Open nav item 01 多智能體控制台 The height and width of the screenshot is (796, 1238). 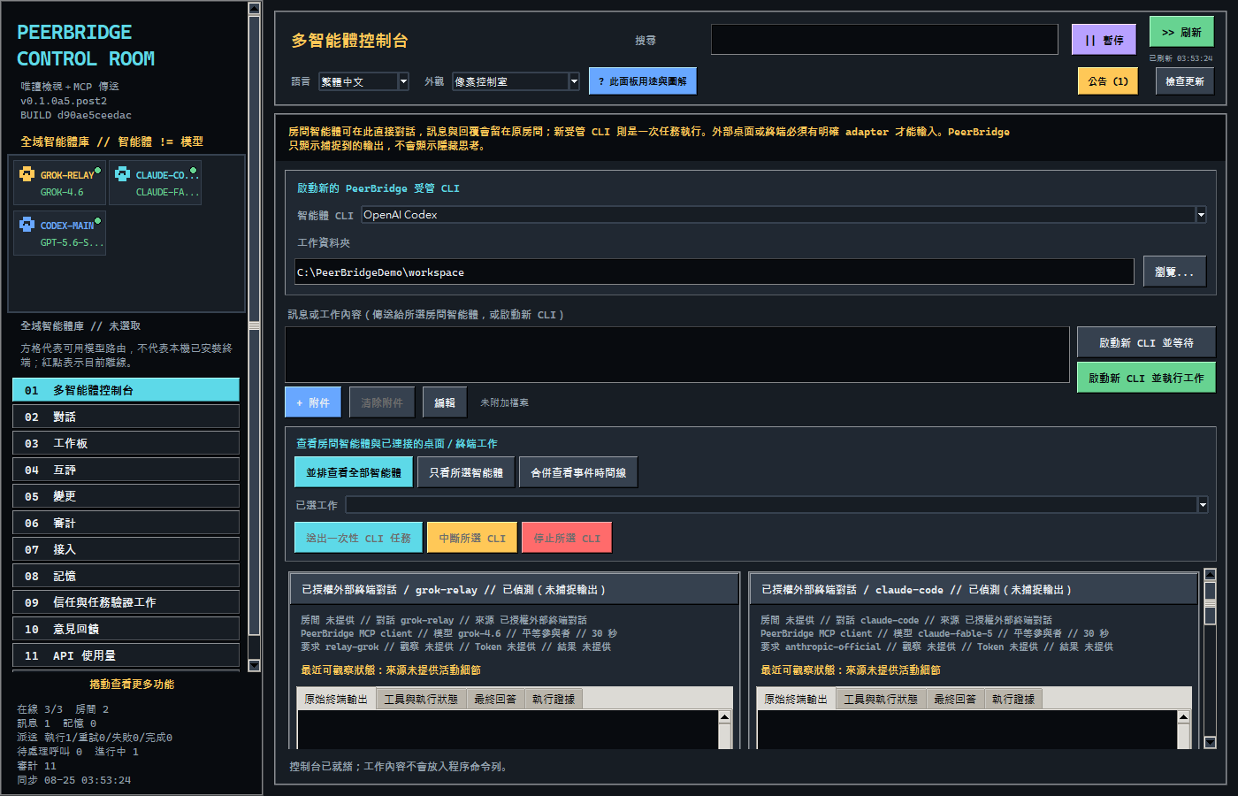click(126, 390)
